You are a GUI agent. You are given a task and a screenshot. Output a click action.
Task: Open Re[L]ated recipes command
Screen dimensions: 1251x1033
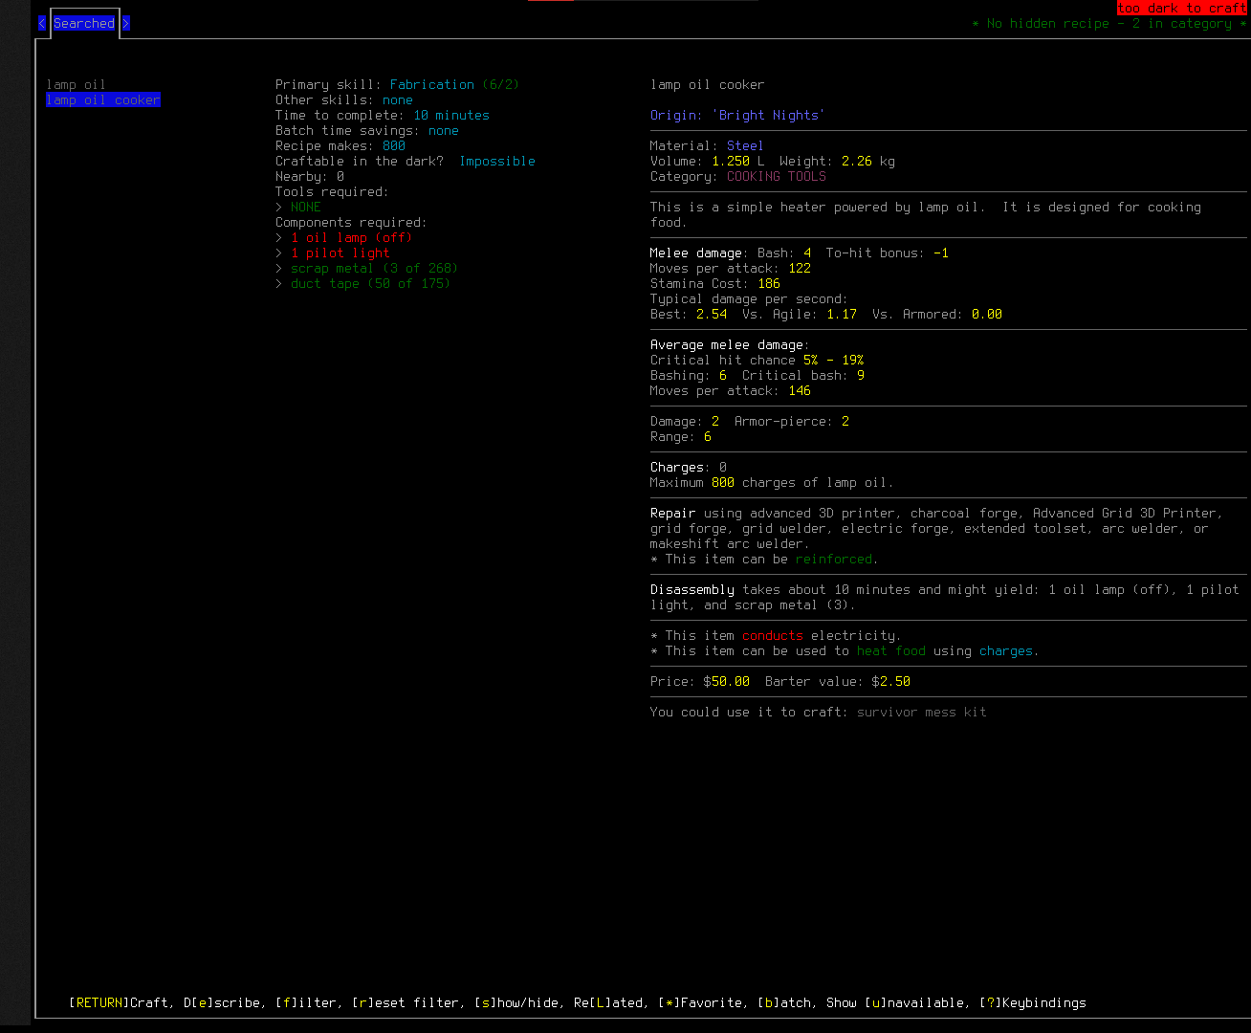(x=608, y=1002)
